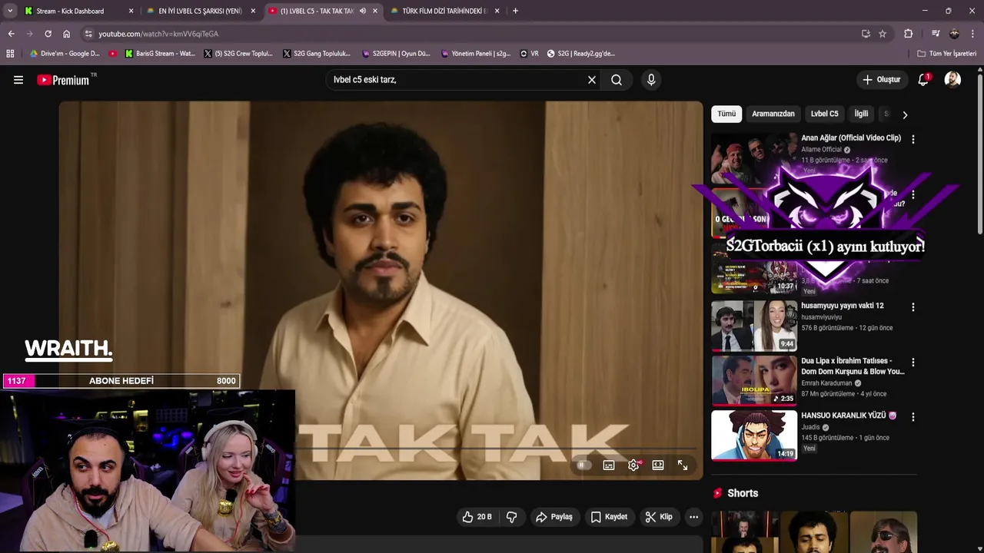Save the video with Kaydet
The height and width of the screenshot is (553, 984).
tap(609, 517)
